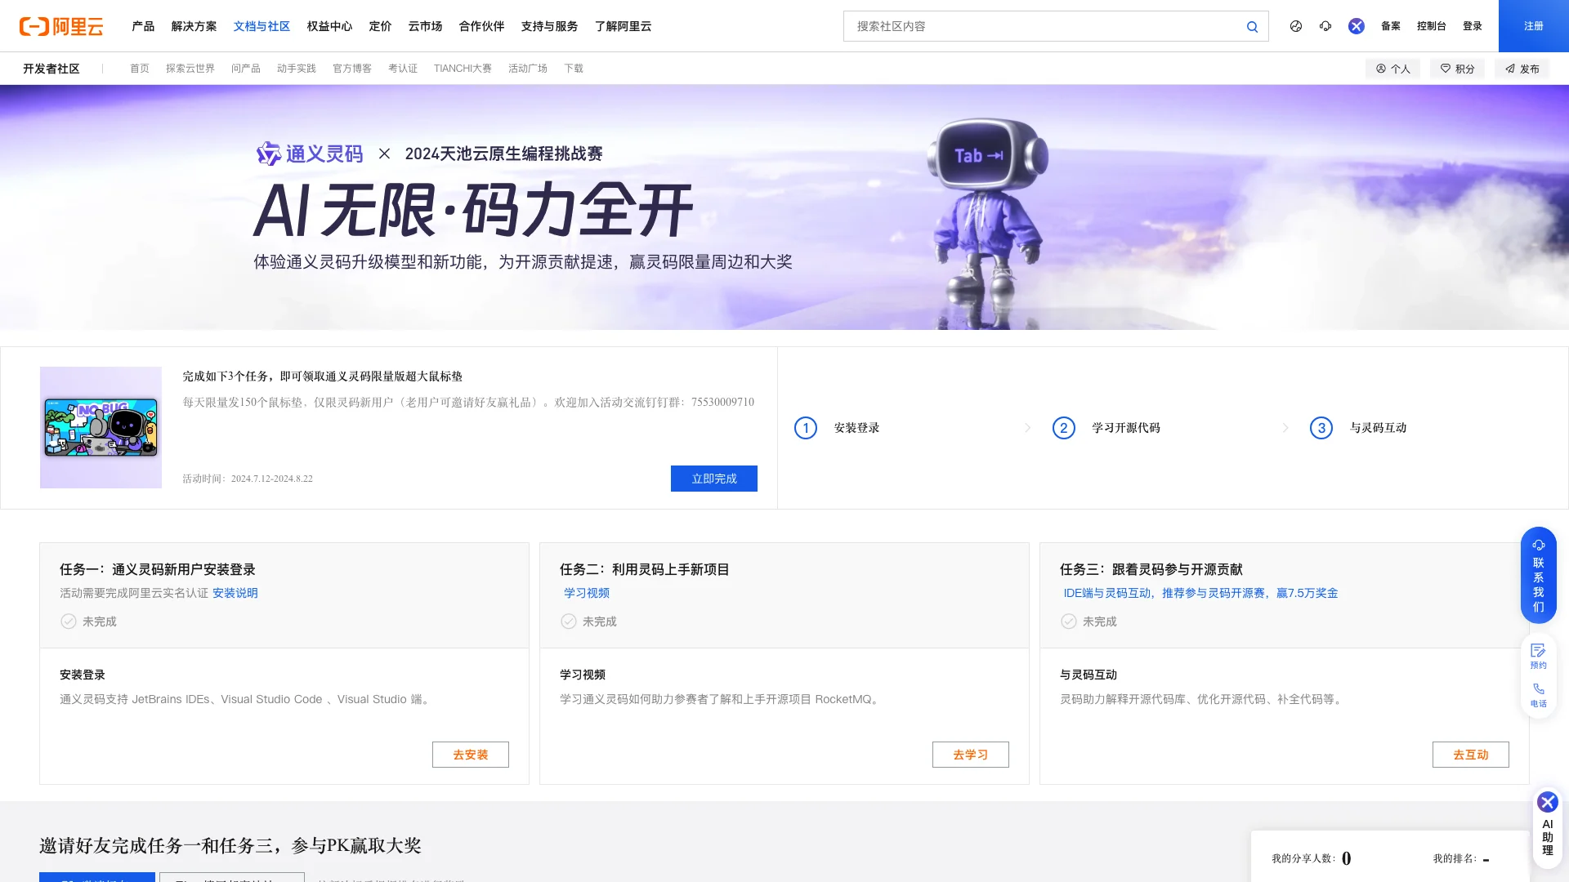This screenshot has height=882, width=1569.
Task: Click the 个人 profile button
Action: coord(1393,69)
